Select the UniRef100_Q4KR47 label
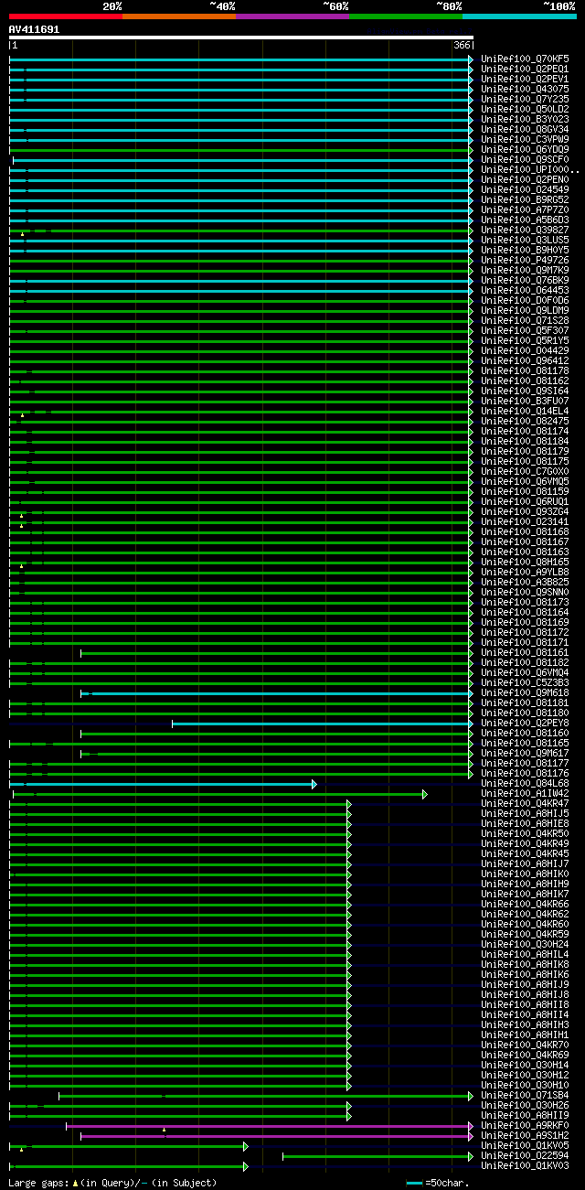The image size is (585, 1190). tap(525, 803)
